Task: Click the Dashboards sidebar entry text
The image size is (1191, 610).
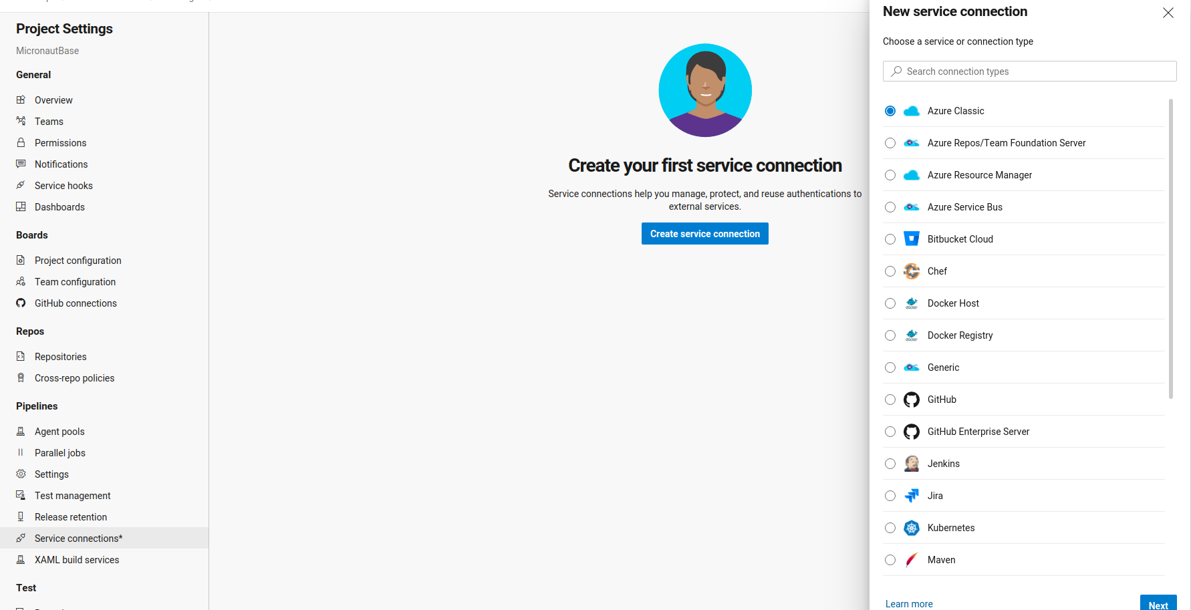Action: click(x=59, y=207)
